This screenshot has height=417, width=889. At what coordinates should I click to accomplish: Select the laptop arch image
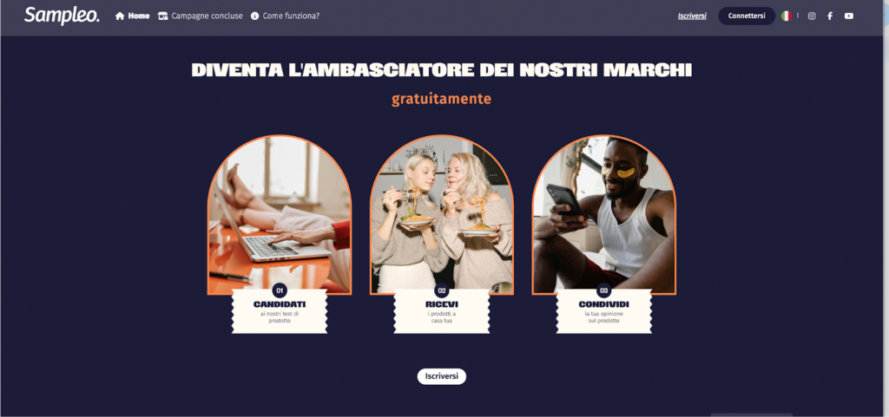(280, 215)
